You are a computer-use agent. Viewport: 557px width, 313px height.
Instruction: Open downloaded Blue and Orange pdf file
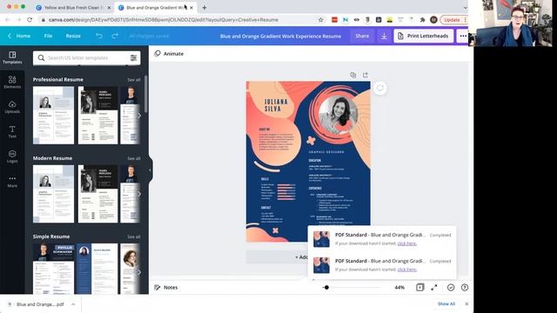point(40,304)
